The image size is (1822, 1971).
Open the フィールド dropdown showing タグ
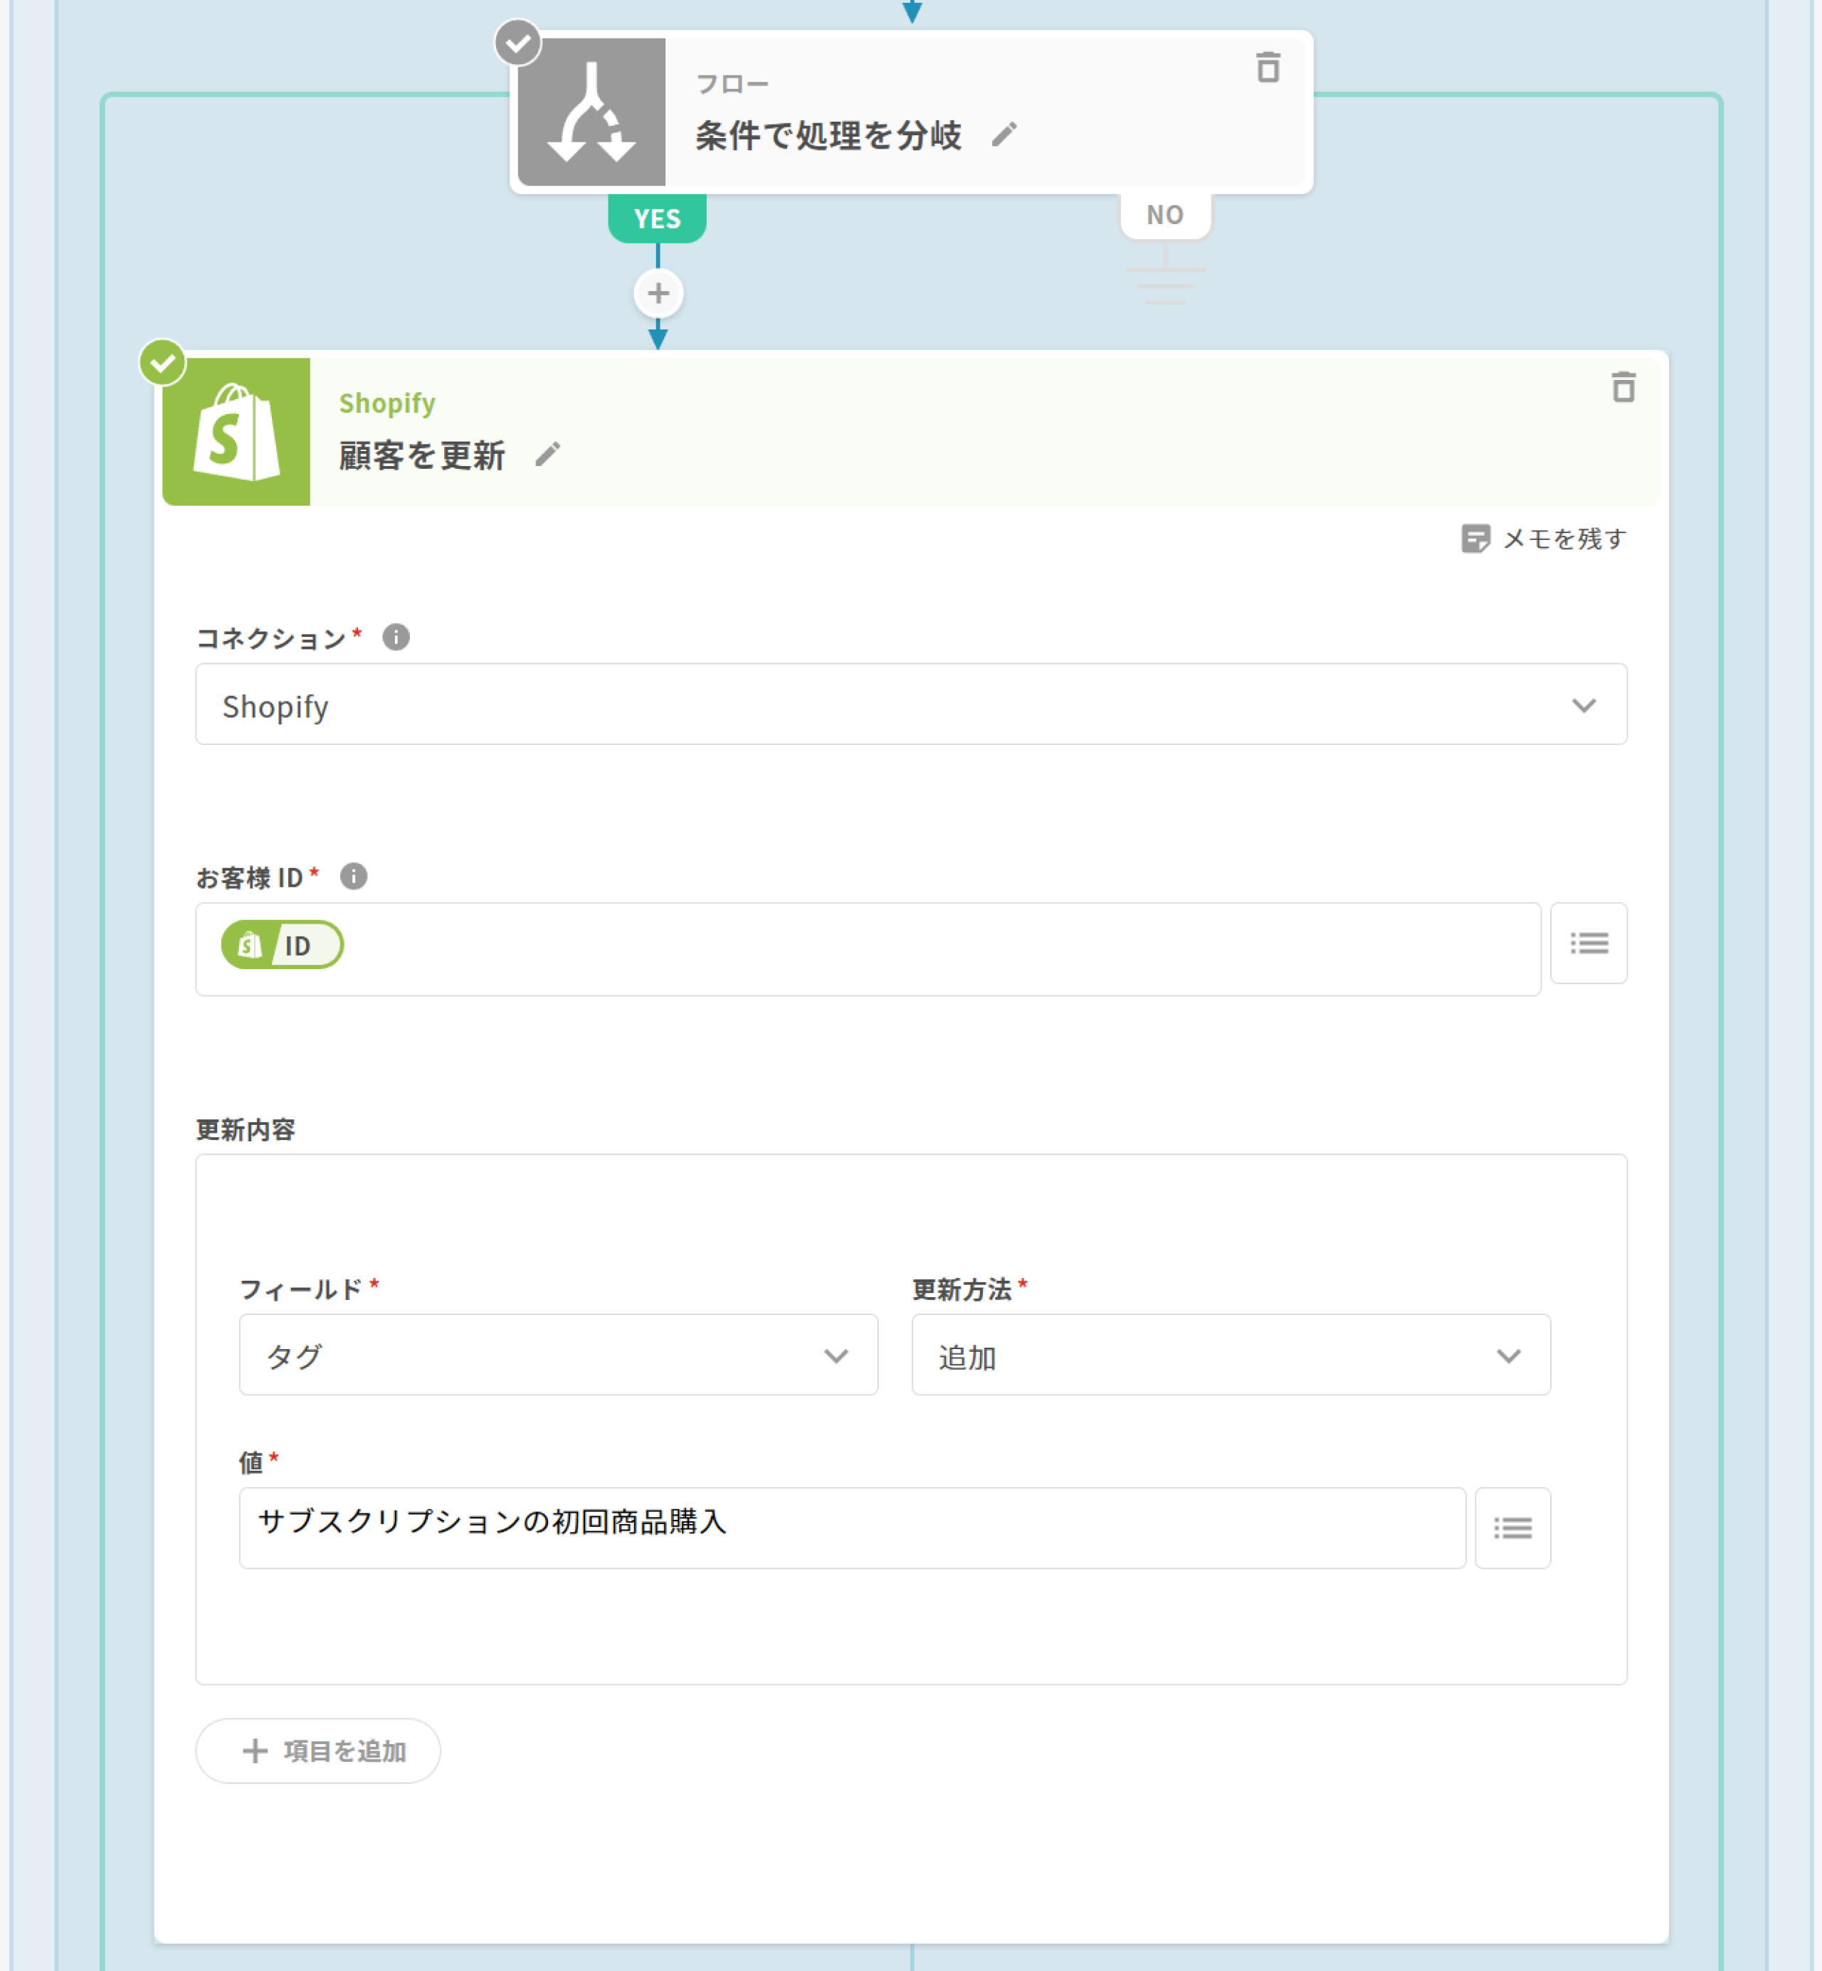click(x=558, y=1355)
